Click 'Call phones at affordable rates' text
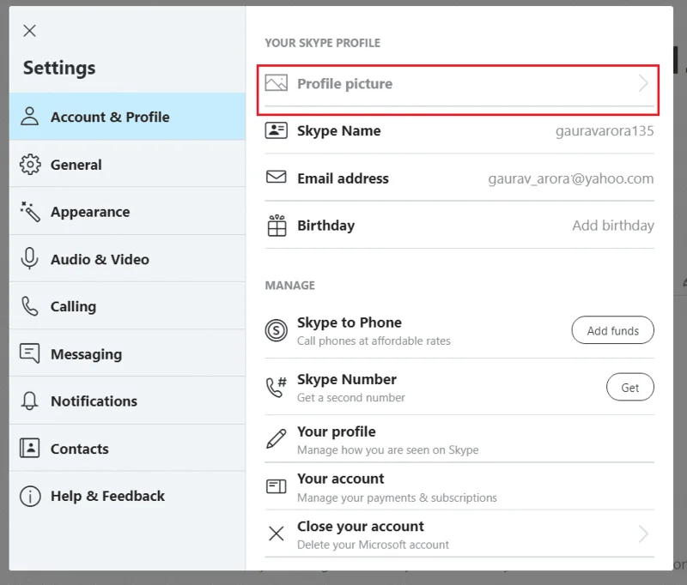Image resolution: width=687 pixels, height=585 pixels. [374, 341]
